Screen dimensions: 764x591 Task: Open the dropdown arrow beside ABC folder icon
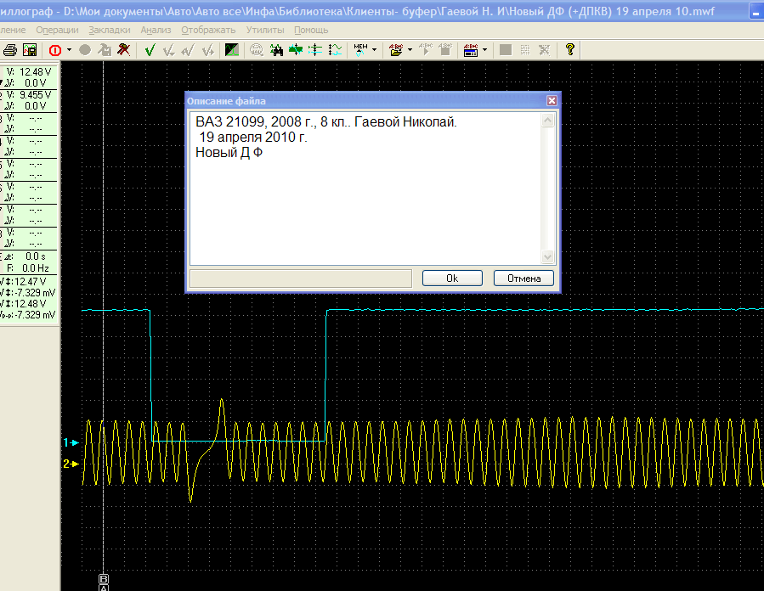410,49
